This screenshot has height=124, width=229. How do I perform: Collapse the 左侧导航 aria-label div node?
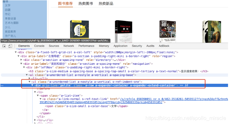pyautogui.click(x=18, y=56)
